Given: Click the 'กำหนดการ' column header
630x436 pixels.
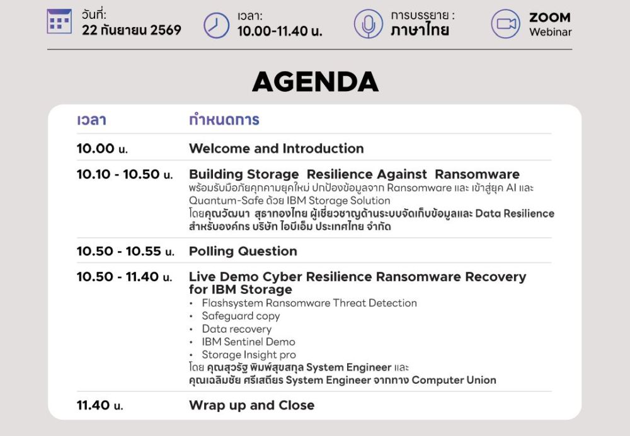Looking at the screenshot, I should click(224, 119).
